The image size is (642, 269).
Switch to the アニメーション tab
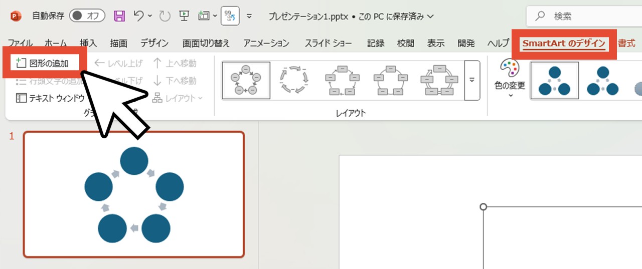(266, 44)
